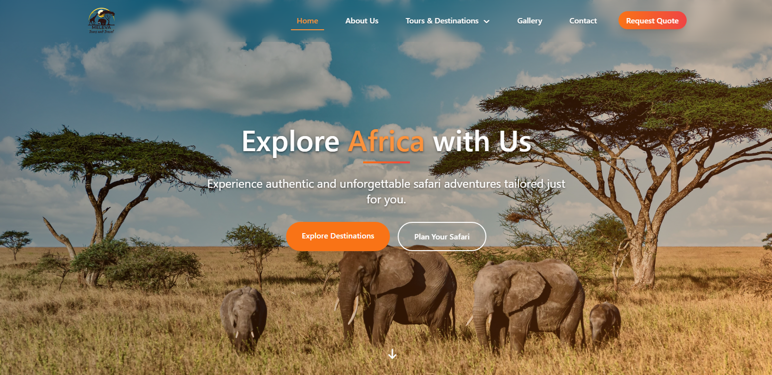Open the Contact page link
The image size is (772, 375).
[x=583, y=20]
